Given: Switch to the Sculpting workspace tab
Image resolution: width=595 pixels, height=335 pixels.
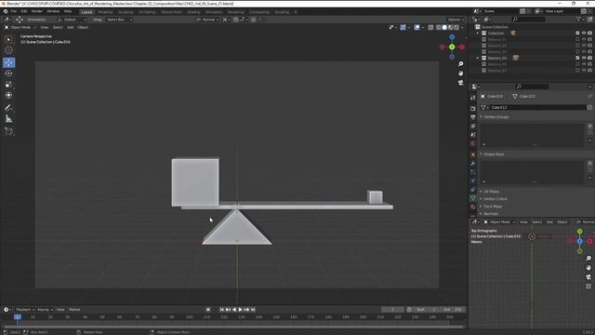Looking at the screenshot, I should [126, 12].
